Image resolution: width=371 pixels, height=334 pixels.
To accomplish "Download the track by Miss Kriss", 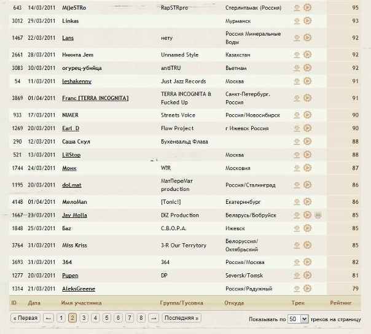I will [297, 246].
